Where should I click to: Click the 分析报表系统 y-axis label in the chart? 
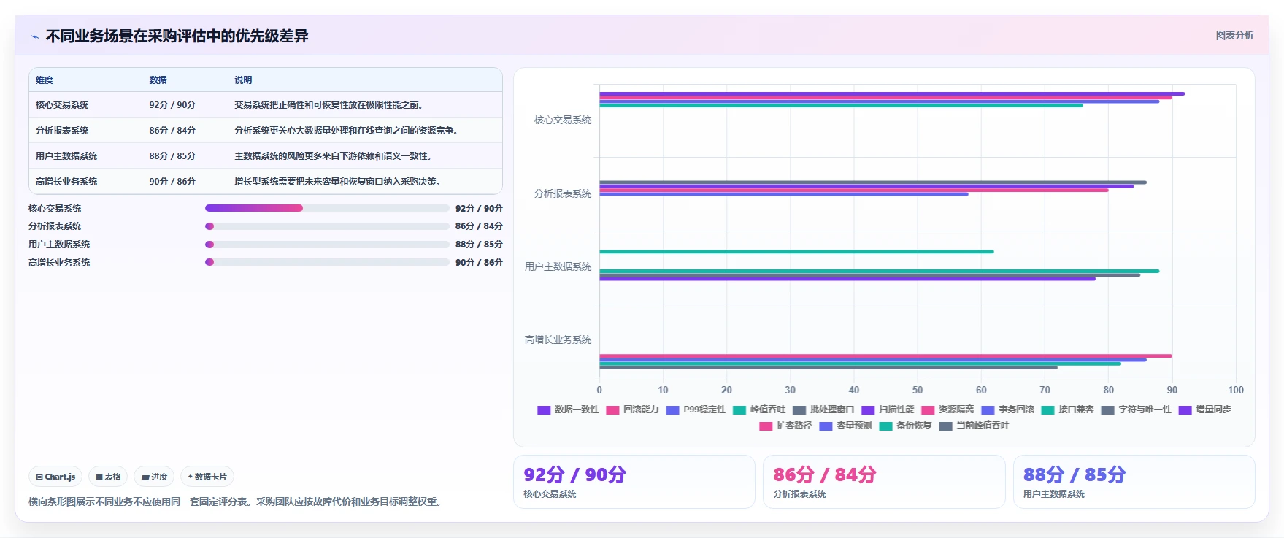tap(563, 194)
